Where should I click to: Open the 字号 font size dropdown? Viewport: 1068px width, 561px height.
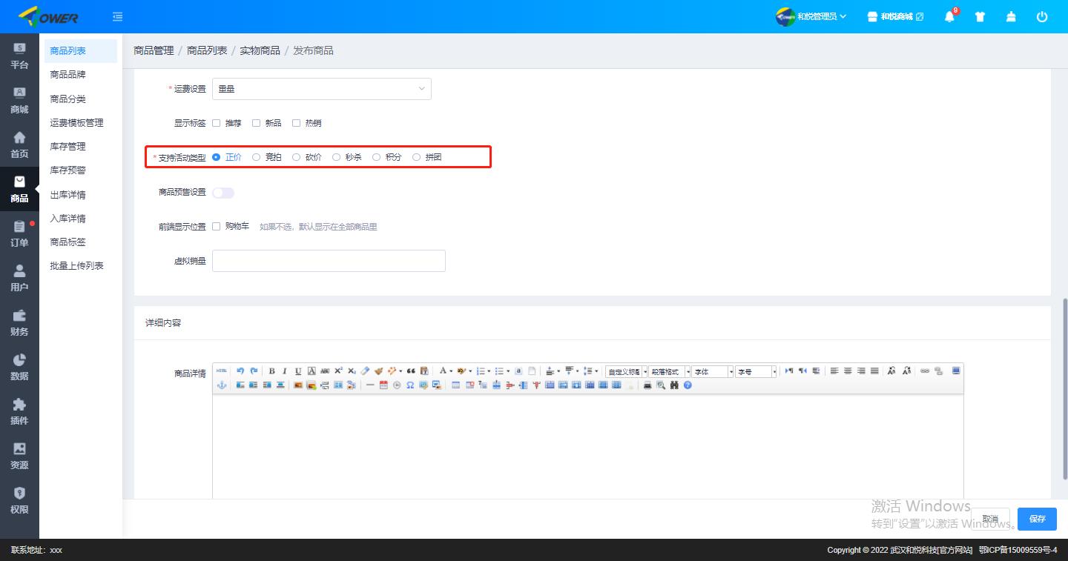click(x=756, y=371)
